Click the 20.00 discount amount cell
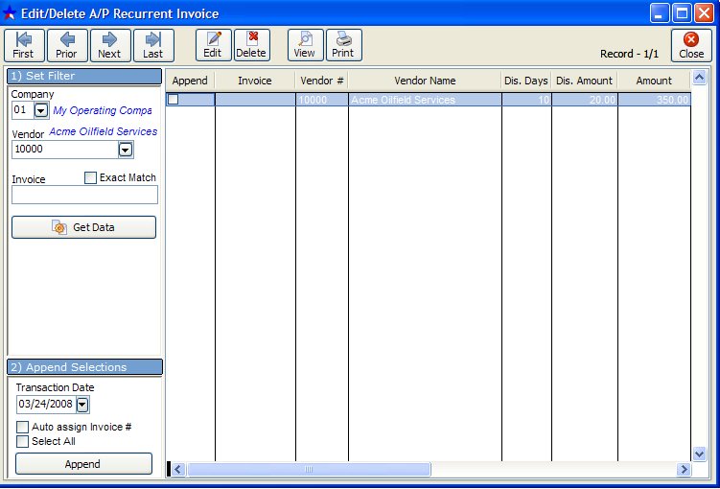720x489 pixels. [585, 100]
